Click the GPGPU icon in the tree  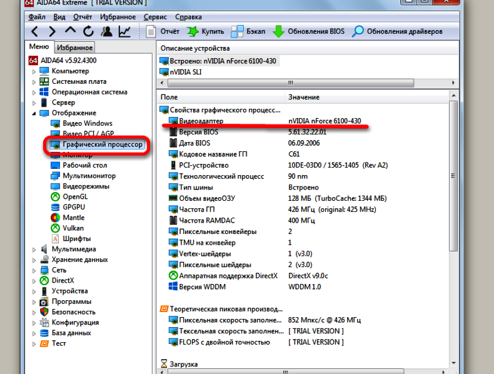coord(55,207)
